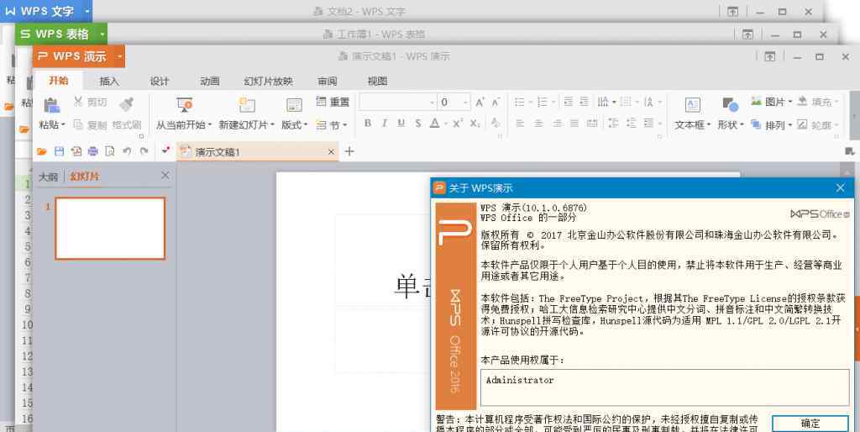Image resolution: width=860 pixels, height=432 pixels.
Task: Add new document tab with plus button
Action: (349, 151)
